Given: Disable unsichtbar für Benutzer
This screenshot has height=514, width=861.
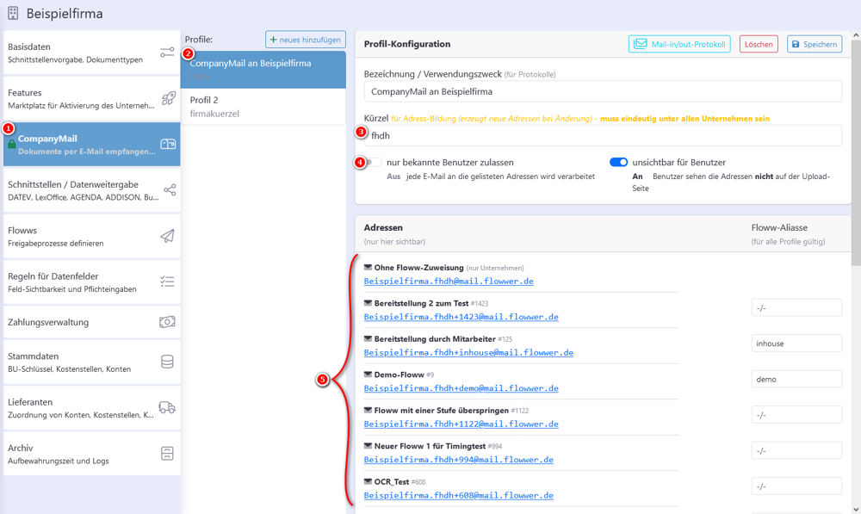Looking at the screenshot, I should coord(617,160).
